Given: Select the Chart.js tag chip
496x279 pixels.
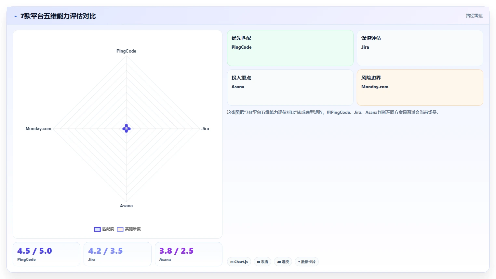Looking at the screenshot, I should (x=239, y=262).
